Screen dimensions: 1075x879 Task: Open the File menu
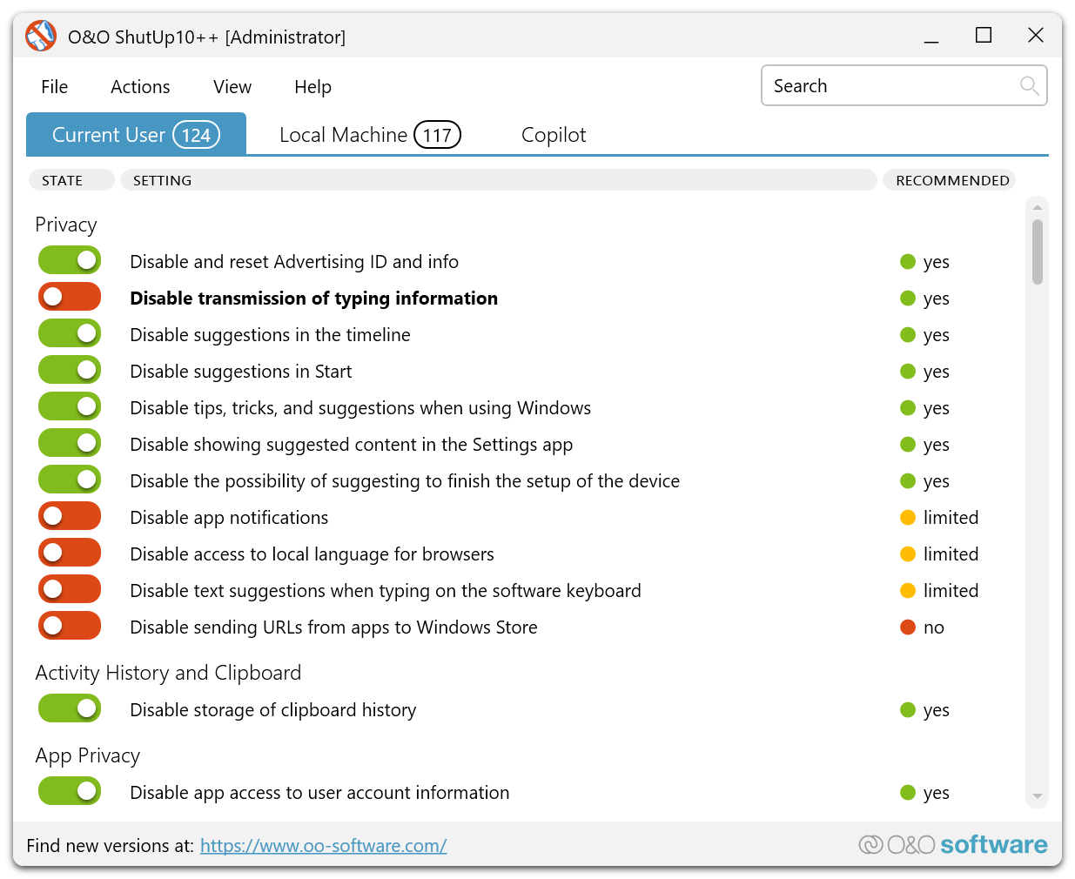point(54,87)
